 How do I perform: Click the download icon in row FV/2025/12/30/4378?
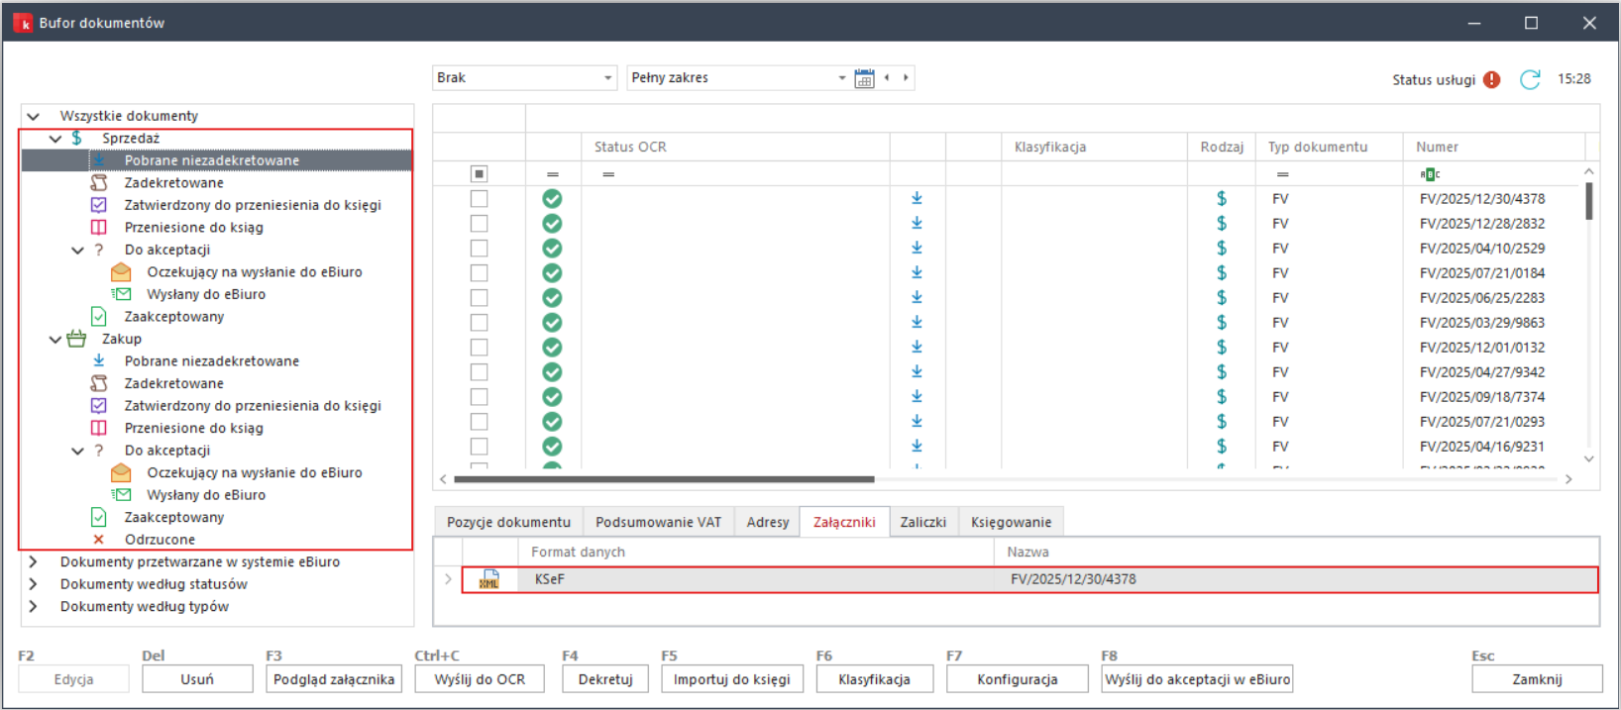click(x=917, y=198)
